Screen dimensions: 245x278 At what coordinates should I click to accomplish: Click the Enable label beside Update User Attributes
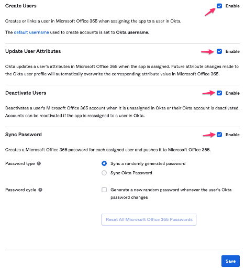click(232, 51)
